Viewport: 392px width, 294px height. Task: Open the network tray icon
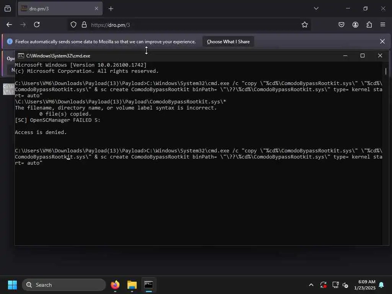[x=335, y=285]
